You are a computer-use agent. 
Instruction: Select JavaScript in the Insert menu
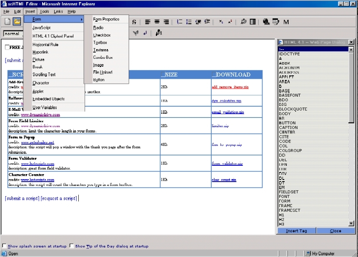(54, 27)
